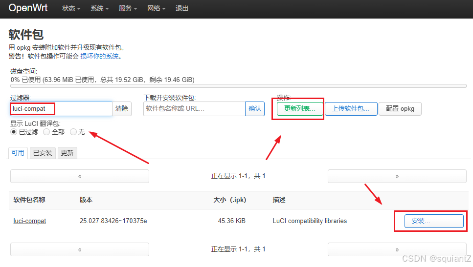The height and width of the screenshot is (267, 473).
Task: Click the 上传软件包 button
Action: click(x=351, y=109)
